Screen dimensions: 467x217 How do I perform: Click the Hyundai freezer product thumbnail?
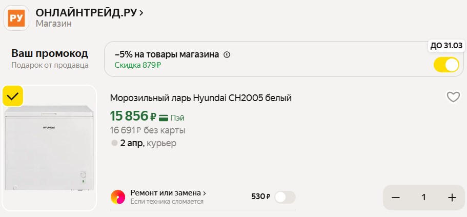point(49,149)
